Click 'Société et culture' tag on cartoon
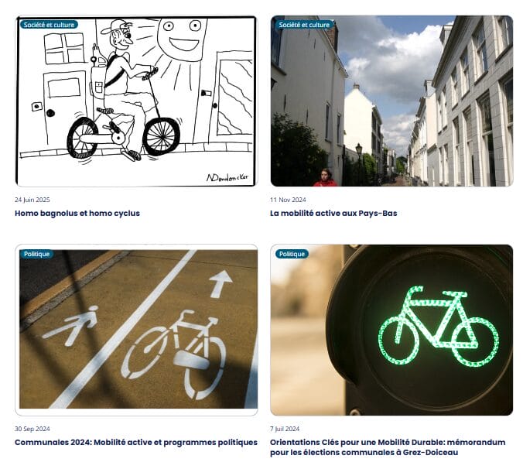Screen dimensions: 523x469 point(49,25)
